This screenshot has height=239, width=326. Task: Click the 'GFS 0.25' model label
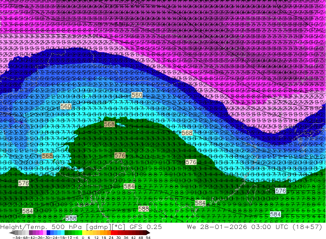145,227
